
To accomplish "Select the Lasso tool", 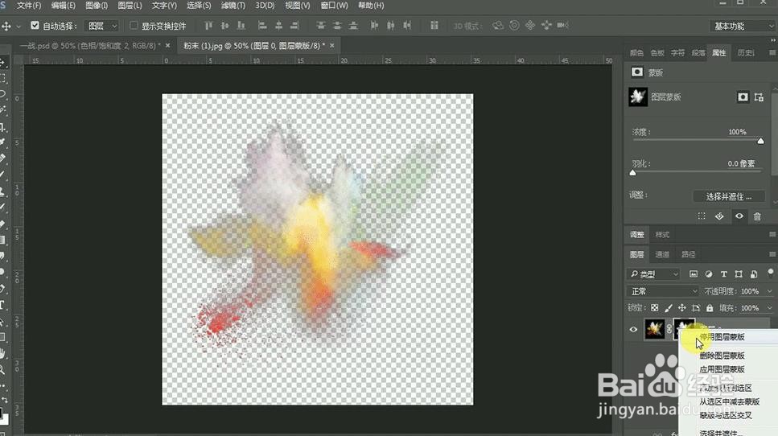I will tap(3, 94).
